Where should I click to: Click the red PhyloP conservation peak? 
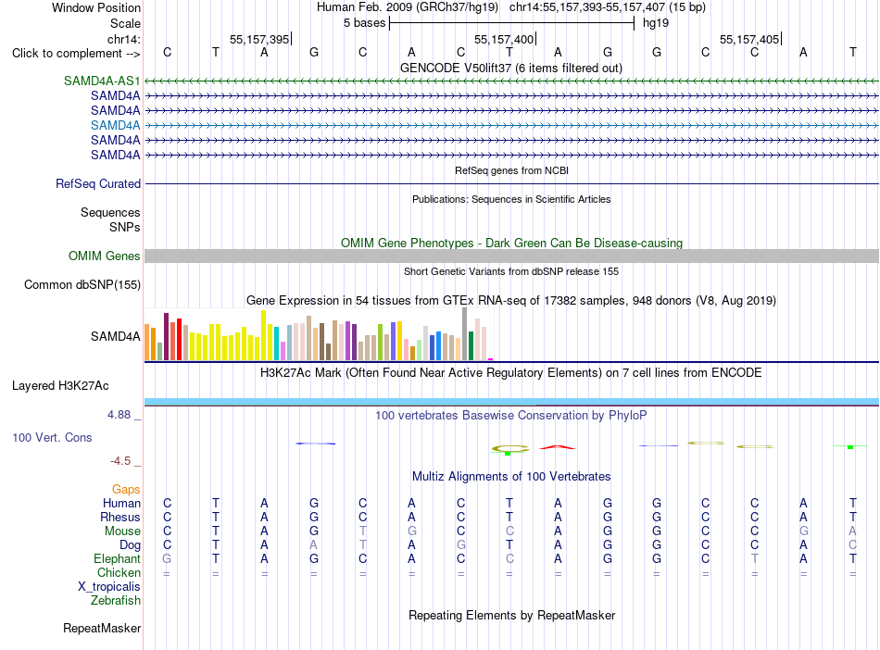pos(558,447)
